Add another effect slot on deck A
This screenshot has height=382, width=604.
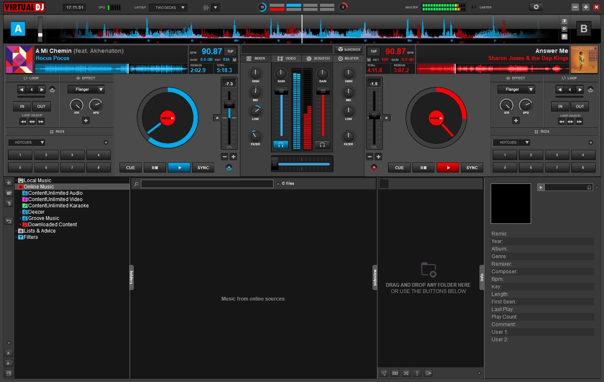click(x=86, y=120)
